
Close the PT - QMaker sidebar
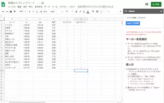pyautogui.click(x=161, y=11)
